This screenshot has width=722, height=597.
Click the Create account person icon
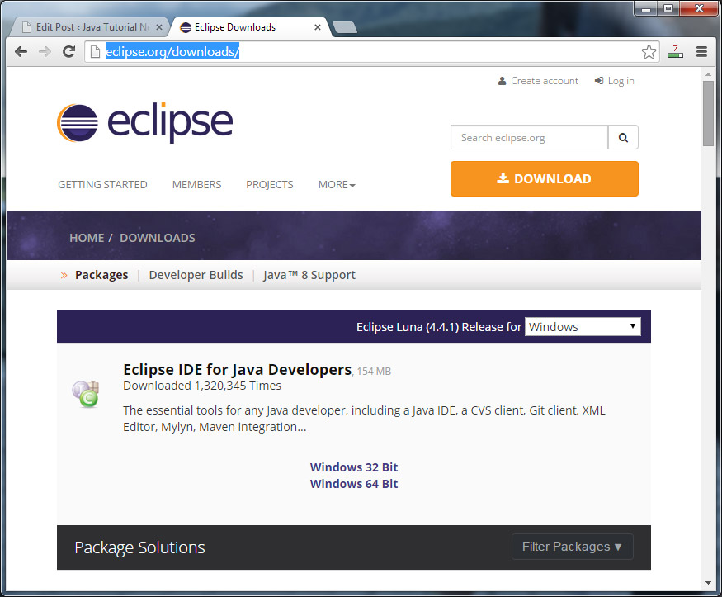pos(502,80)
